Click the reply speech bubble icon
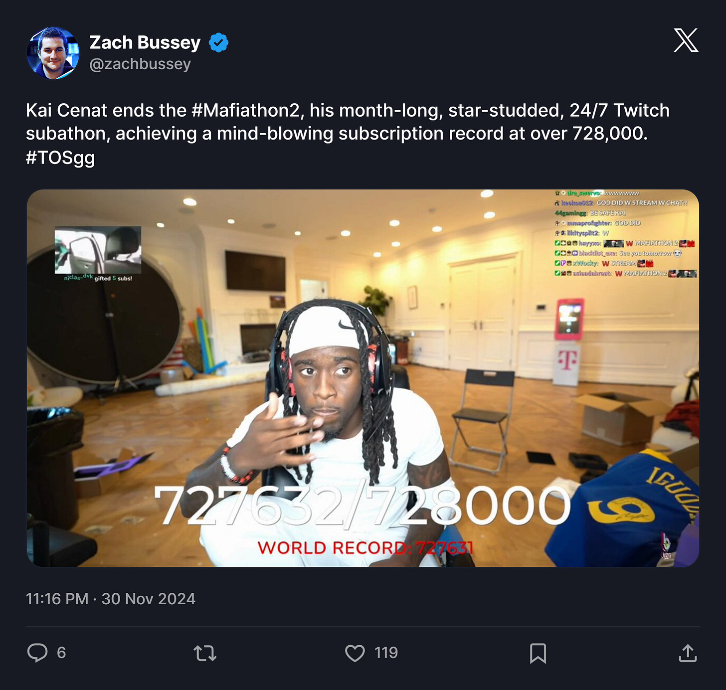Image resolution: width=726 pixels, height=690 pixels. (37, 653)
